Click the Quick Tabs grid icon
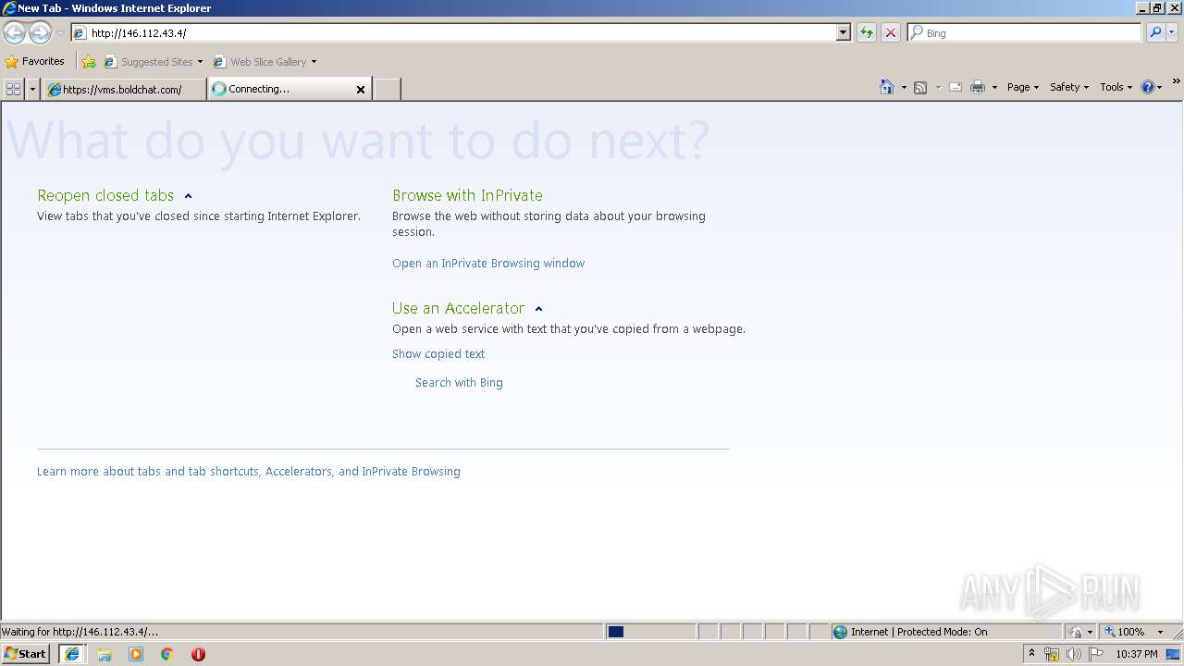Screen dimensions: 1184x666 [x=13, y=89]
